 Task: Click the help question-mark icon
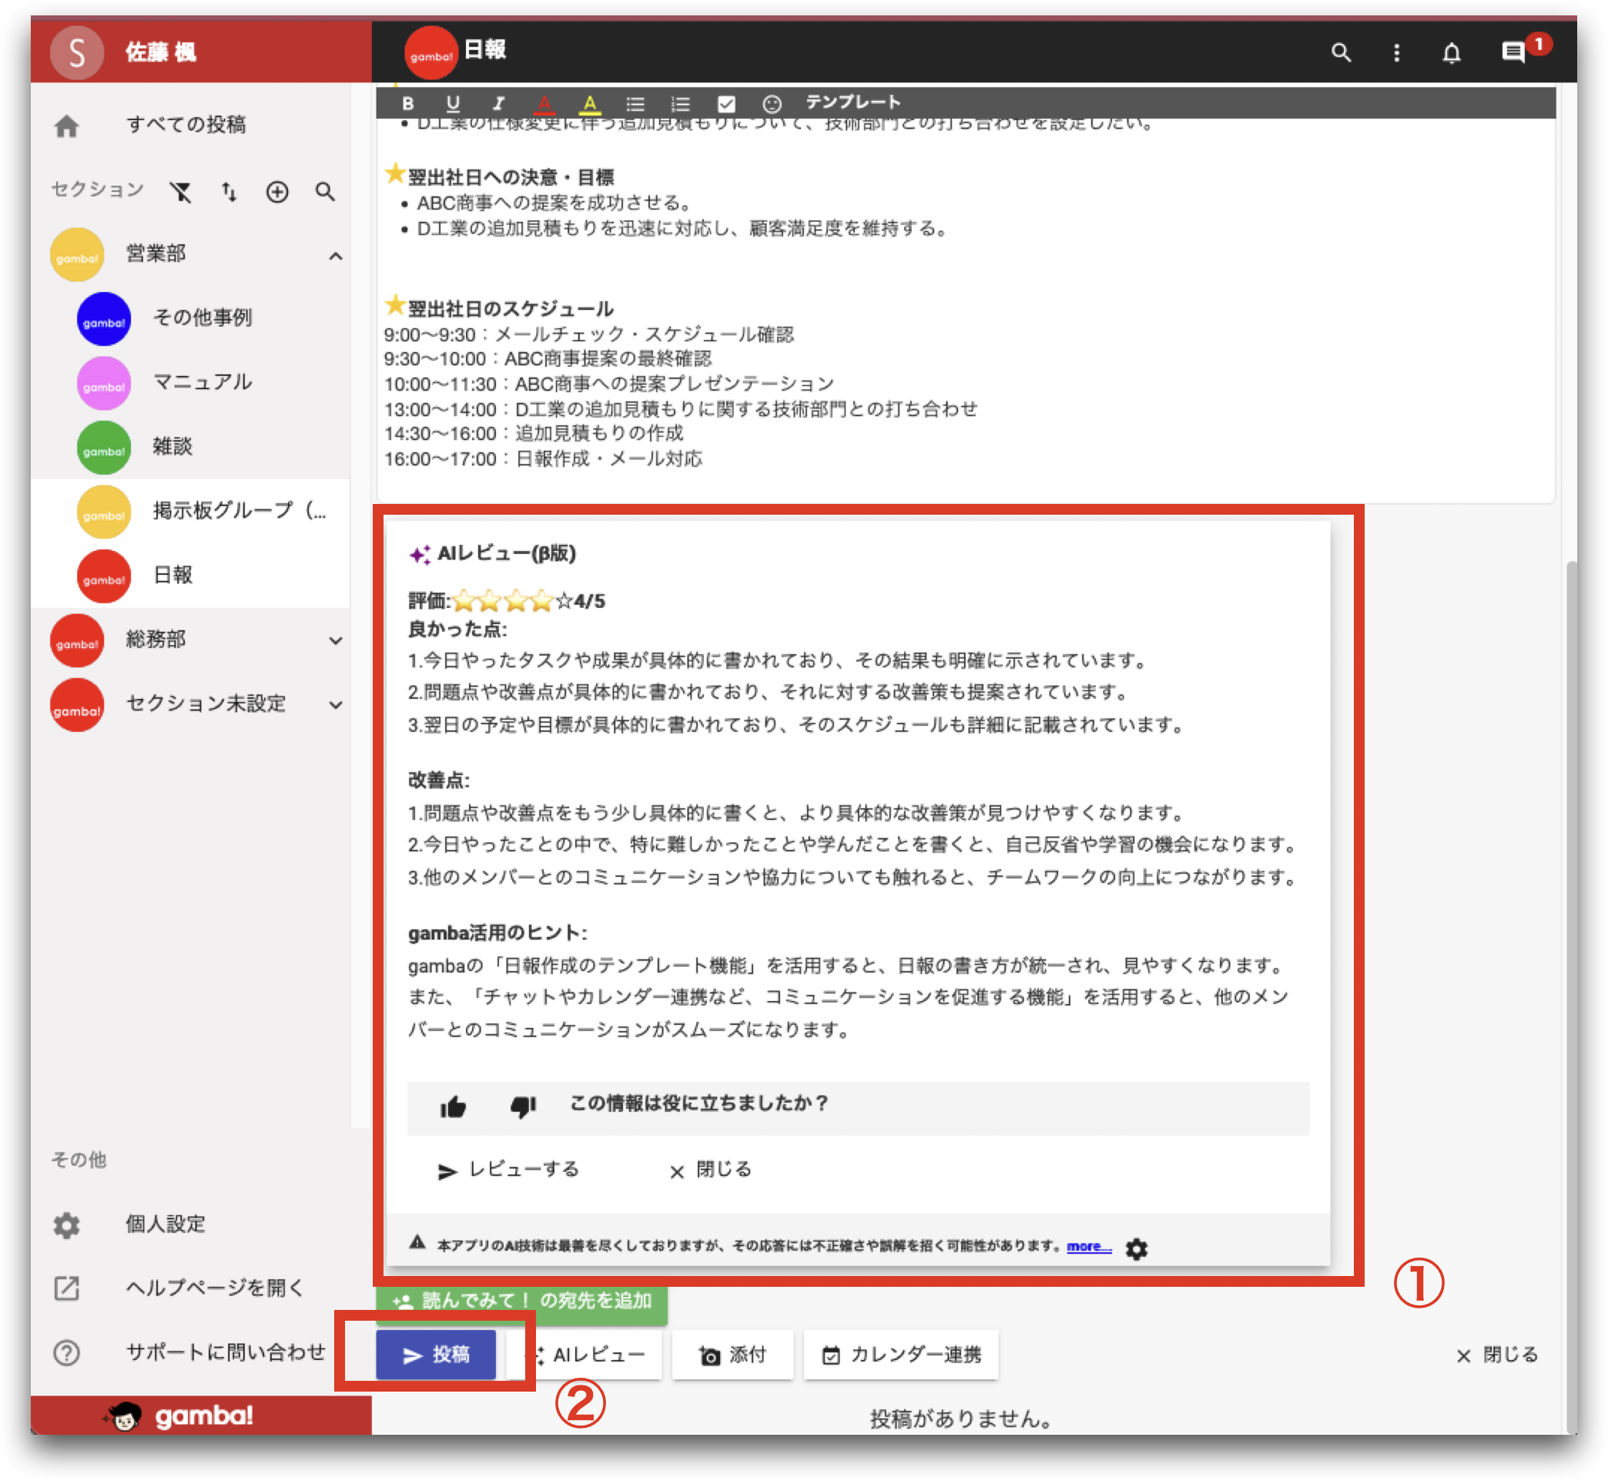[x=66, y=1353]
